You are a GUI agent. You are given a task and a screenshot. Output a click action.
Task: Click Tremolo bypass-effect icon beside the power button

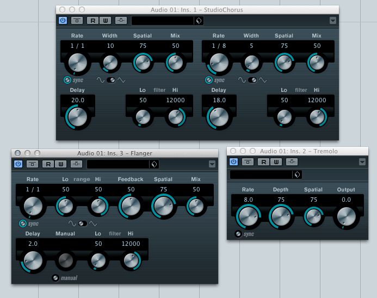(248, 162)
